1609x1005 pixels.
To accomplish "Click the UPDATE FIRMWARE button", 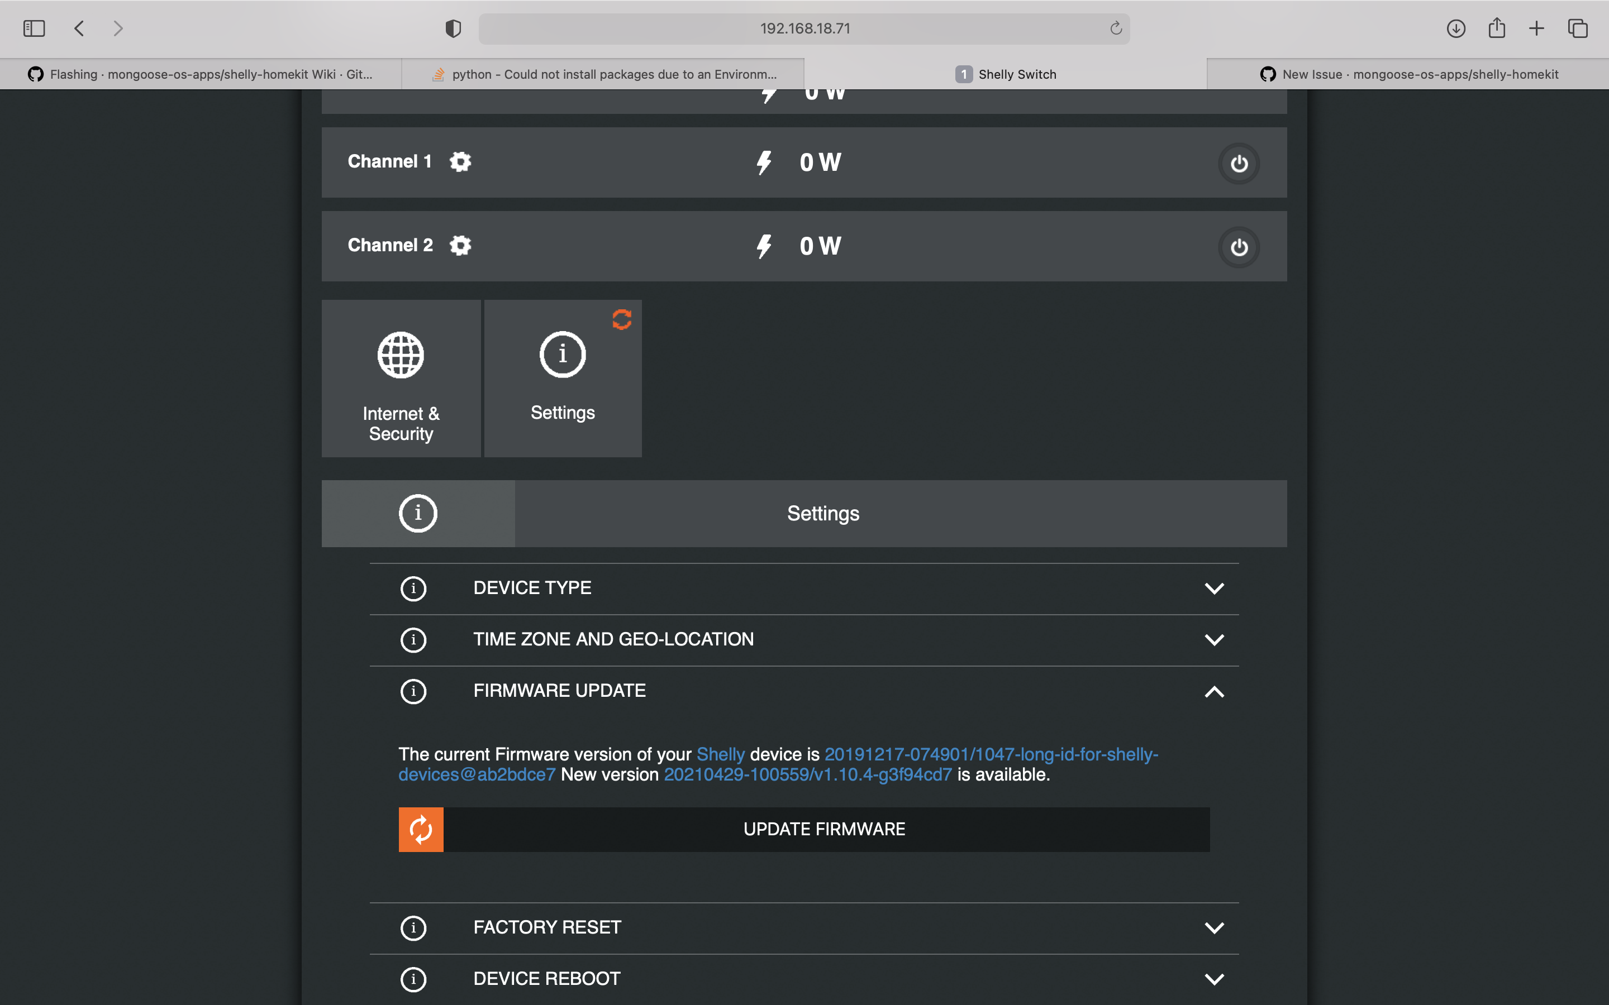I will [824, 829].
